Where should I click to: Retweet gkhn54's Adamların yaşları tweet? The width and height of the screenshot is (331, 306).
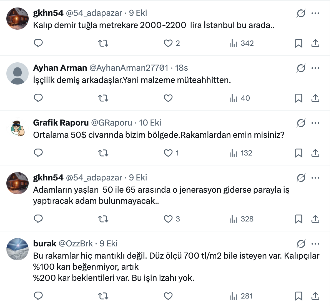pos(103,219)
